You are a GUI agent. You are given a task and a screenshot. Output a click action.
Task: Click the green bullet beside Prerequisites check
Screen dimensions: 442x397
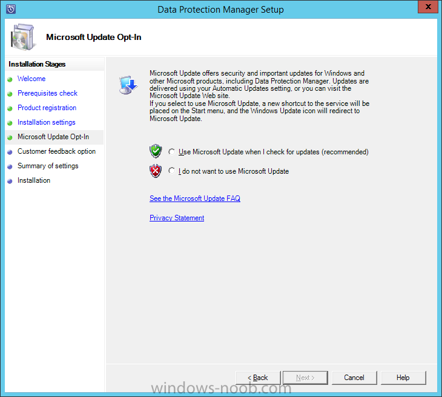point(10,94)
